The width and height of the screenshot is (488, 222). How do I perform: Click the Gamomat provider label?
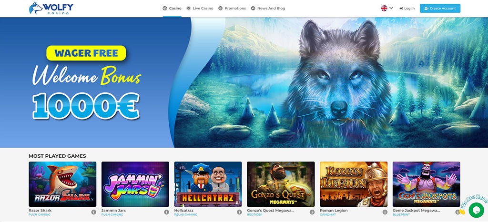(327, 215)
